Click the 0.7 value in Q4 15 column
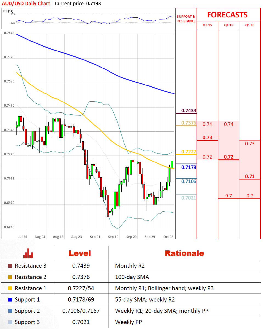Image resolution: width=263 pixels, height=329 pixels. point(228,196)
